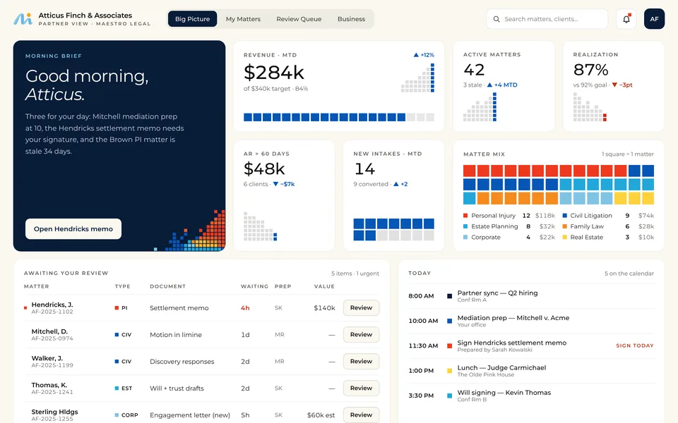
Task: Click the Walker, J. matter name
Action: click(47, 358)
